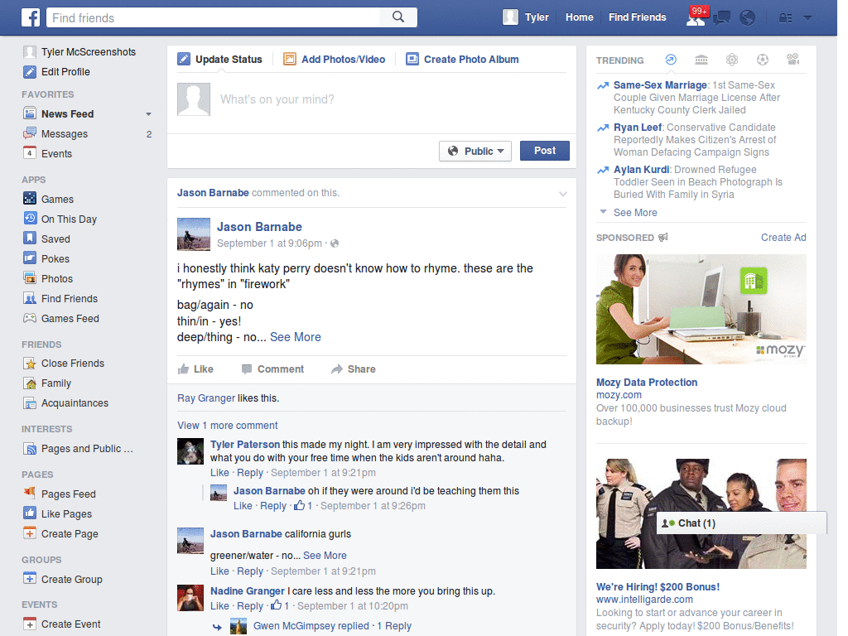This screenshot has width=848, height=636.
Task: Click the Edit Profile pencil icon
Action: [x=30, y=71]
